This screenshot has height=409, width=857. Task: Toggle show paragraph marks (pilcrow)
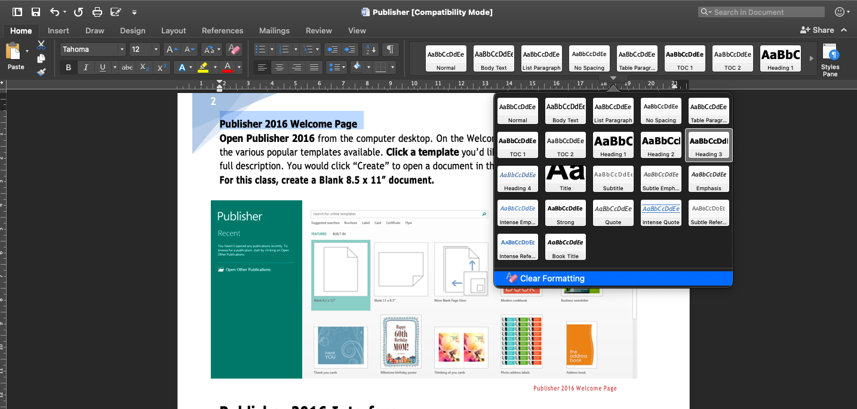[390, 49]
